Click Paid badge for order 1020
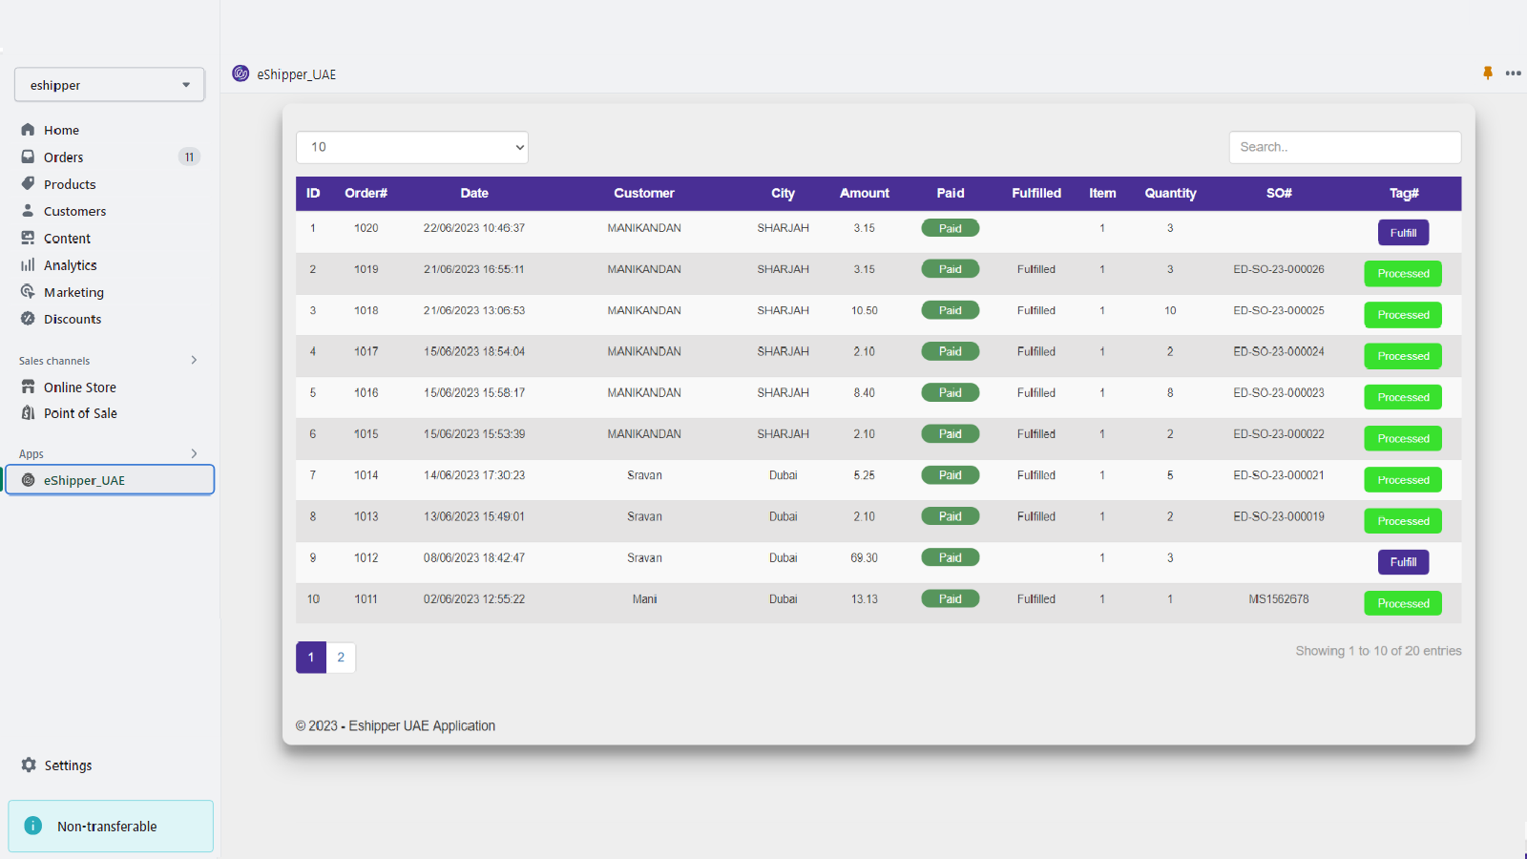The height and width of the screenshot is (859, 1527). click(950, 228)
